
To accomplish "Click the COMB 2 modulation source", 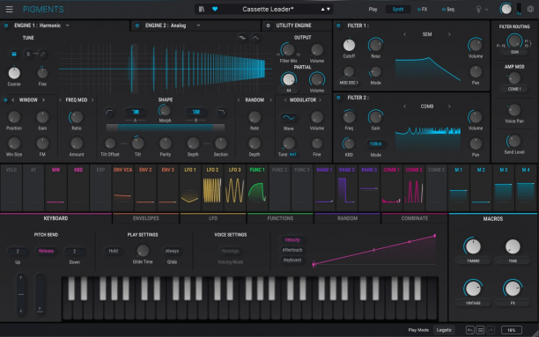I will [x=414, y=187].
